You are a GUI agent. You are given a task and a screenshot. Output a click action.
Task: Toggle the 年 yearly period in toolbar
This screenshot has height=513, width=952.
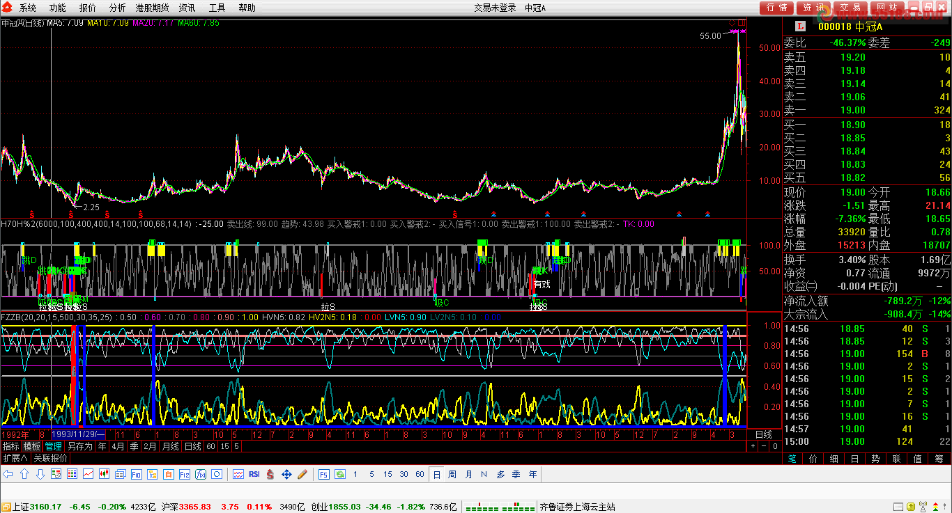click(532, 474)
